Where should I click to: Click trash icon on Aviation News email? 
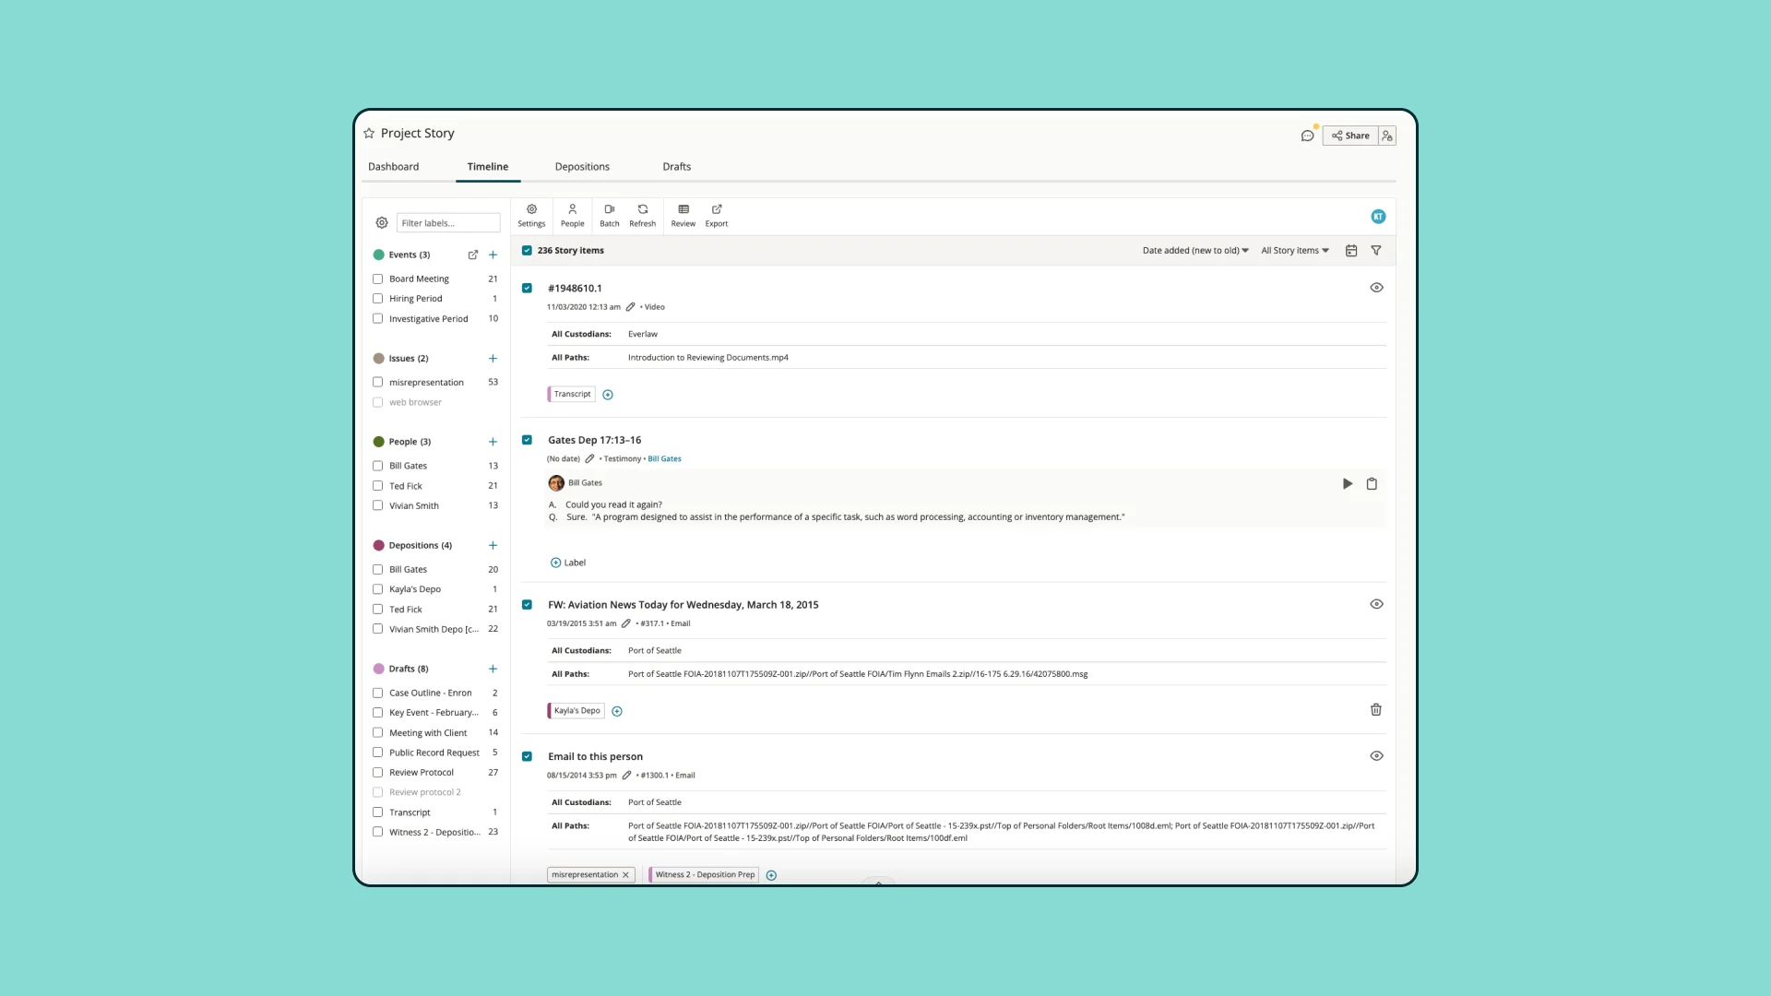(x=1376, y=710)
